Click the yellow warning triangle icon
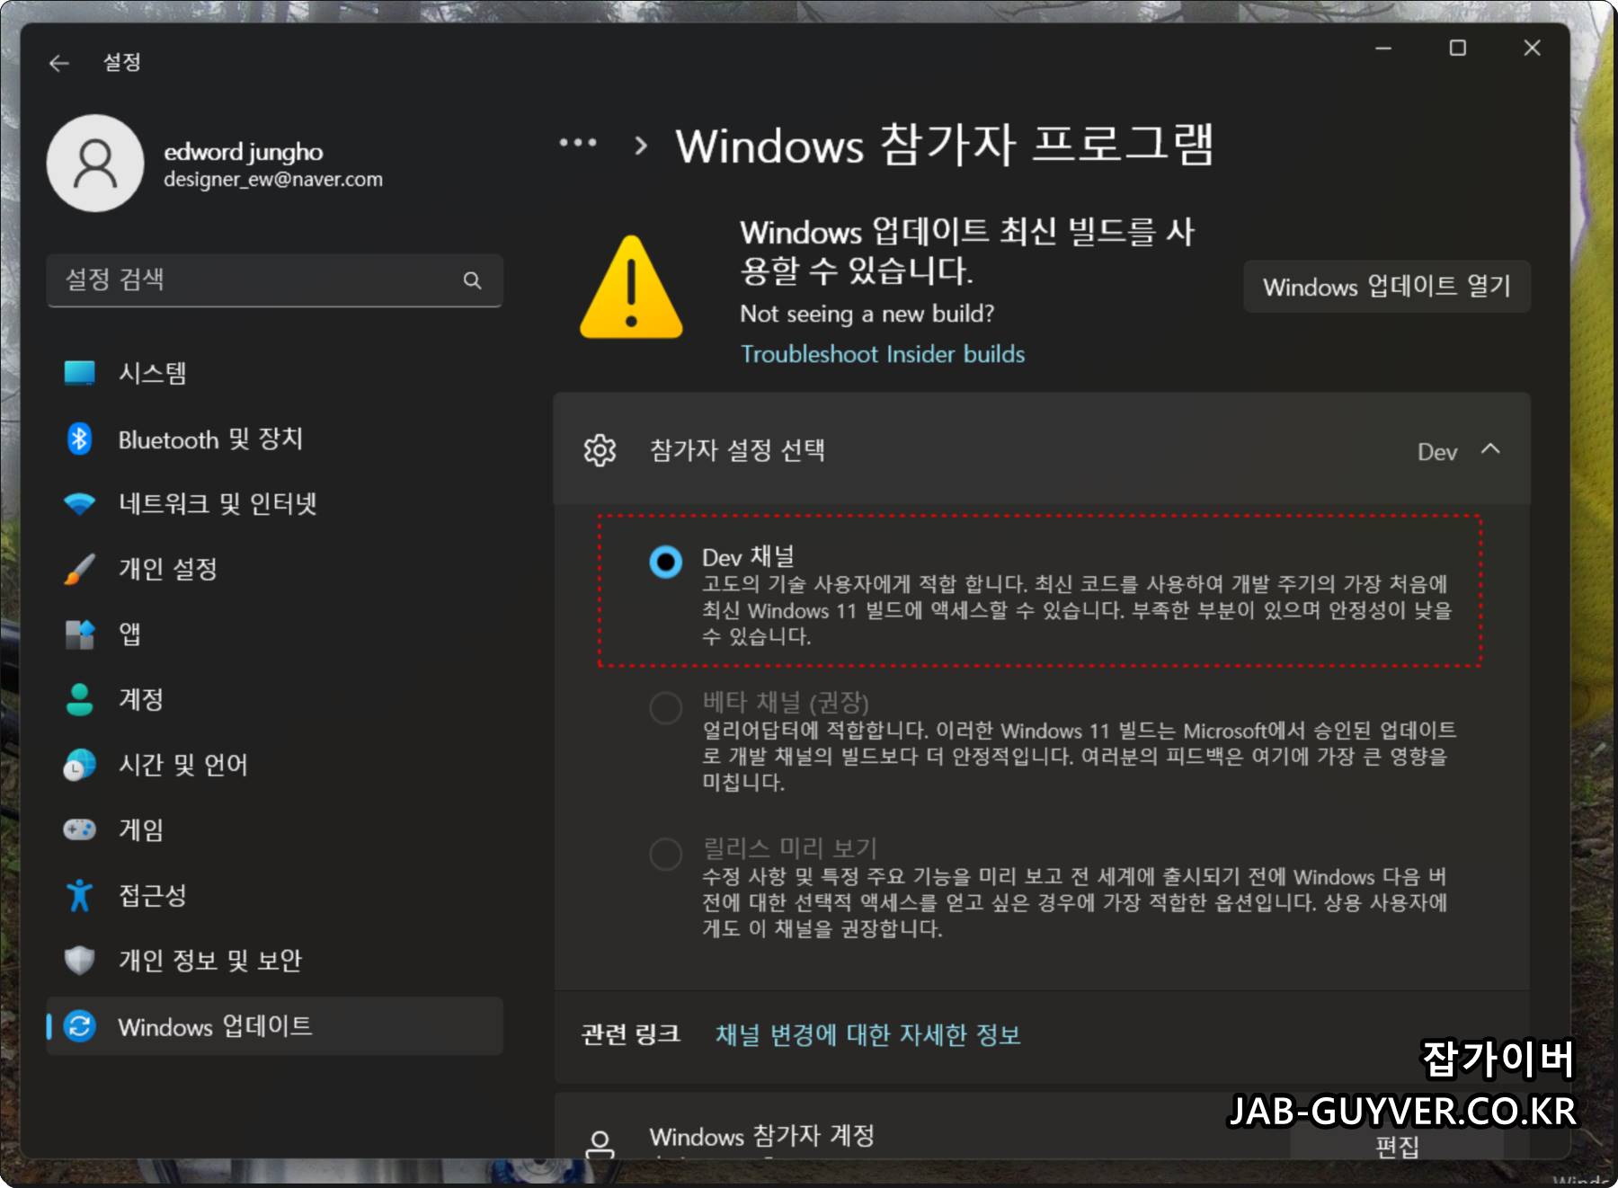The image size is (1618, 1188). tap(631, 288)
